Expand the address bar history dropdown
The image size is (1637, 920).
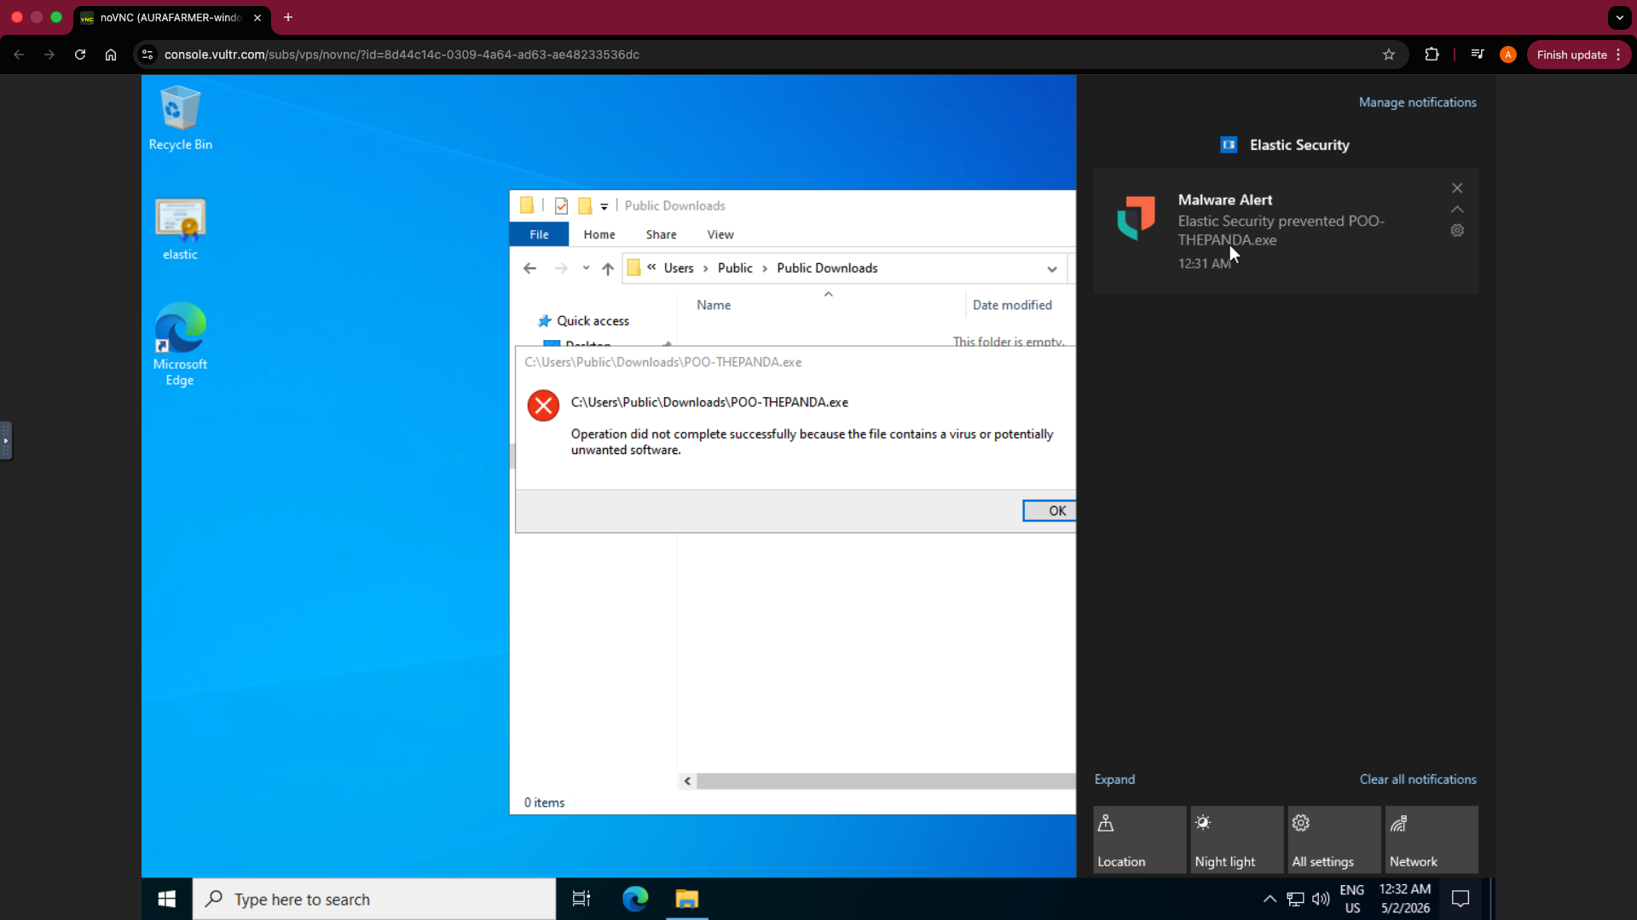point(1052,268)
